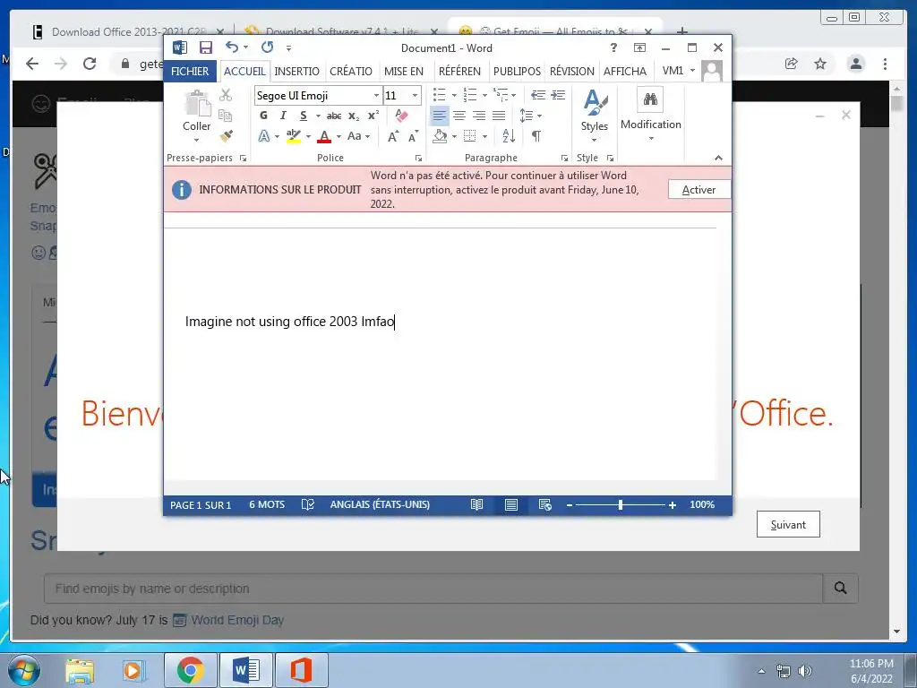Viewport: 917px width, 688px height.
Task: Justify the paragraph text
Action: [x=499, y=116]
